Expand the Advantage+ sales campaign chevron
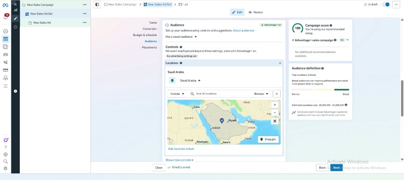 tap(348, 40)
